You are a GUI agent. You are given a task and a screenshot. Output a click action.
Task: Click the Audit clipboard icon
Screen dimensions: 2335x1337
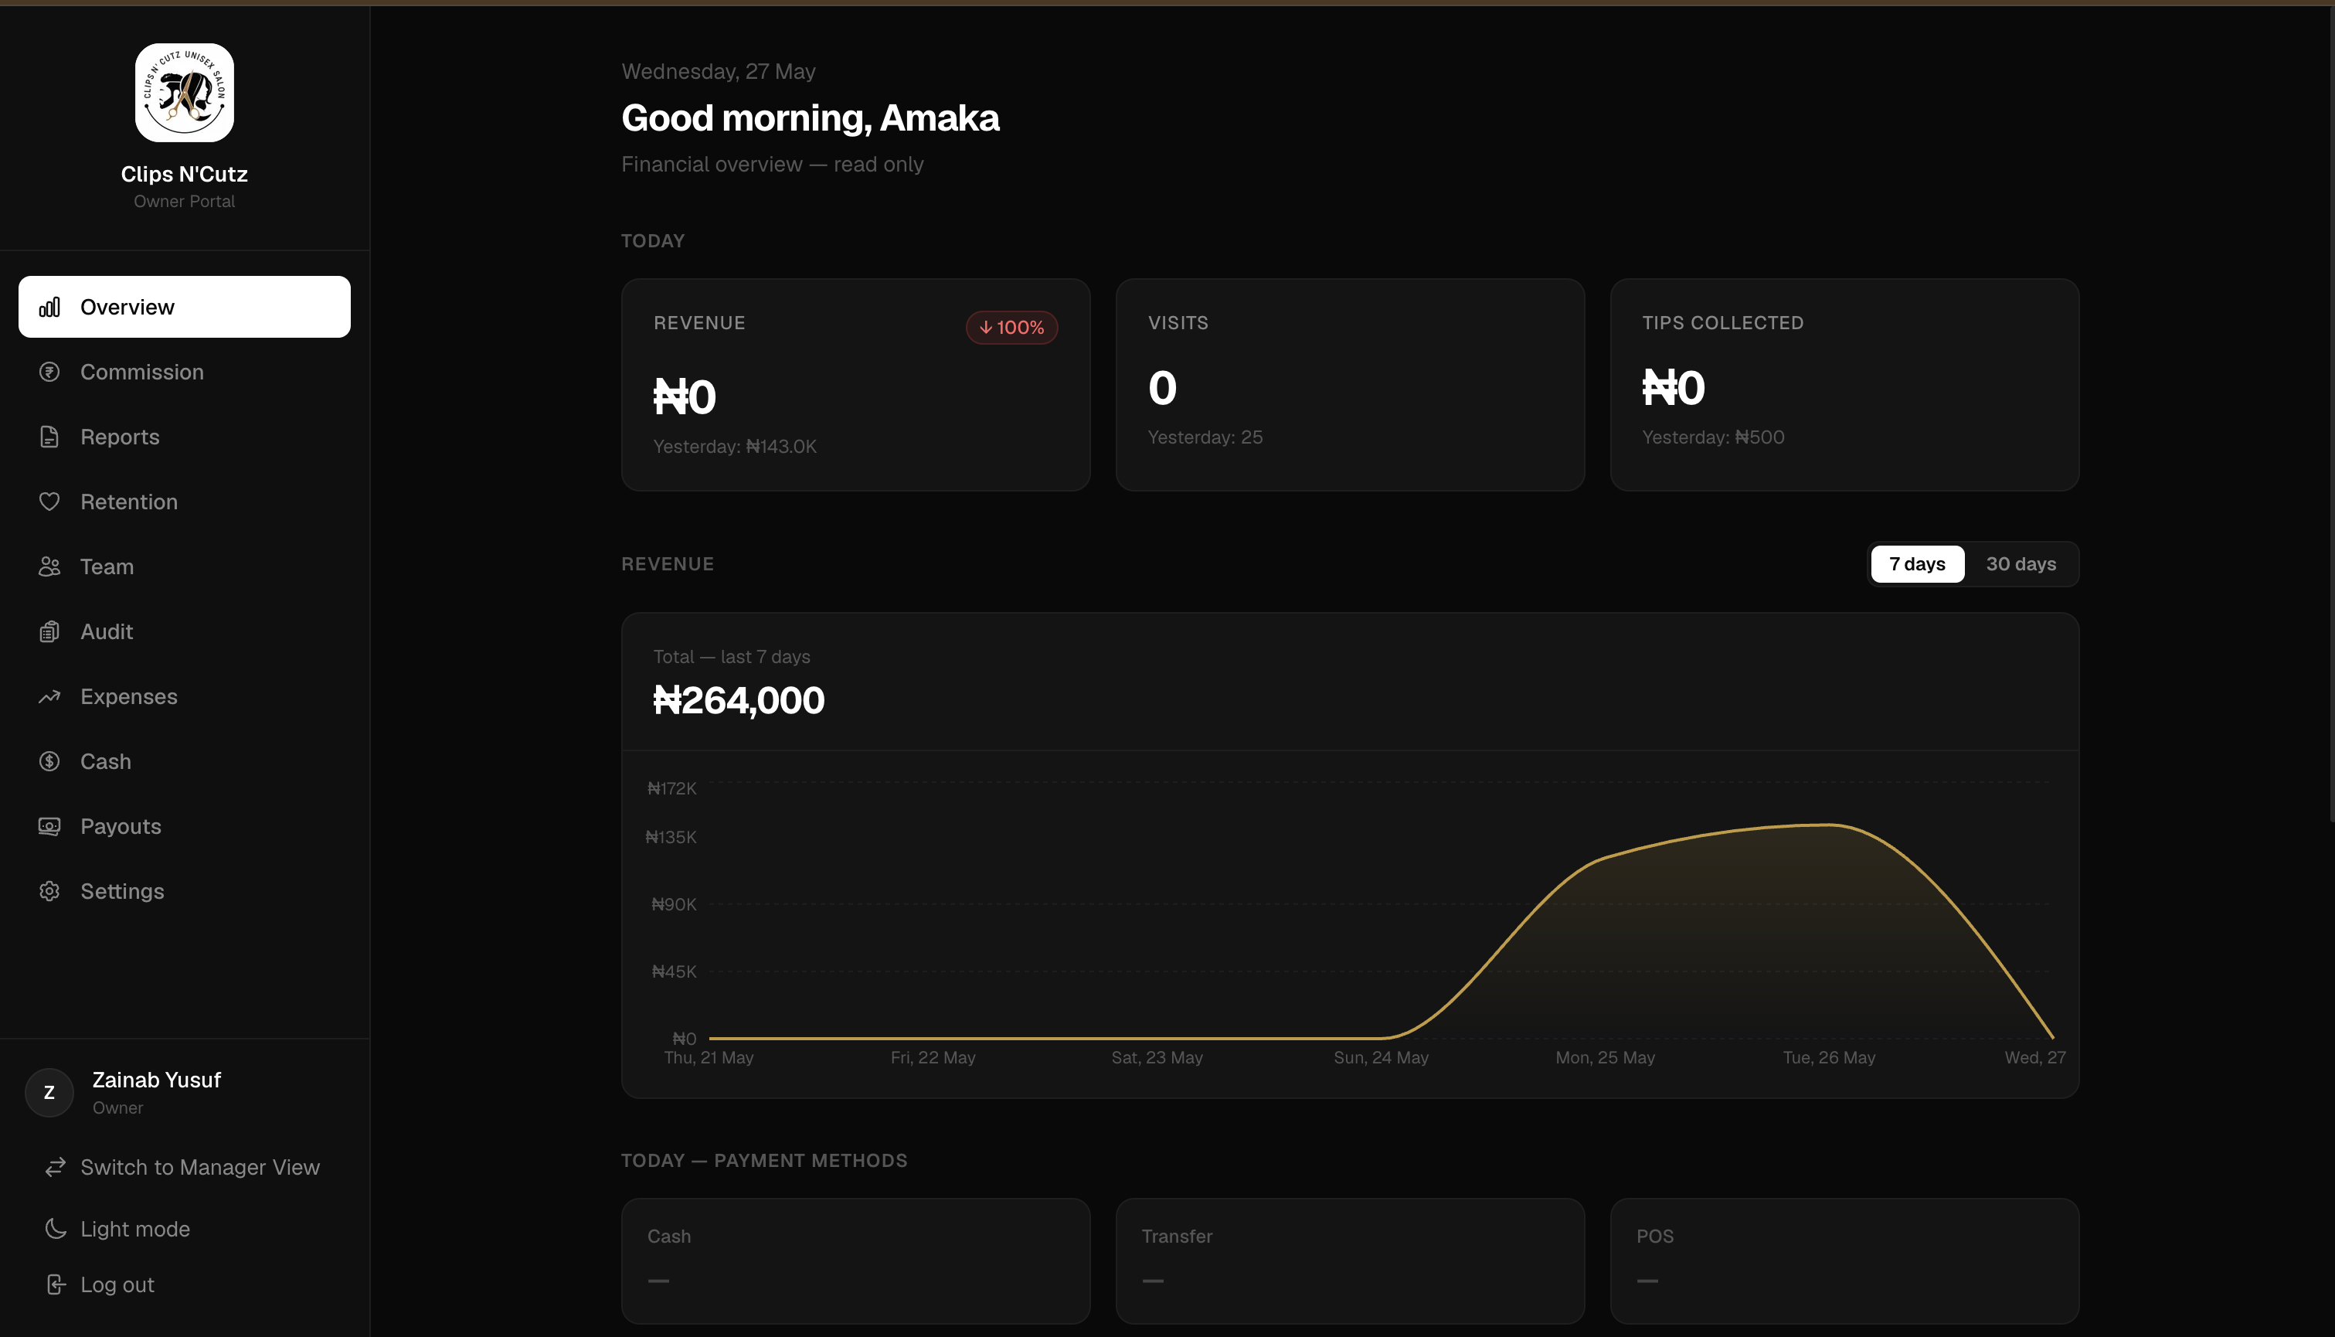[x=49, y=631]
